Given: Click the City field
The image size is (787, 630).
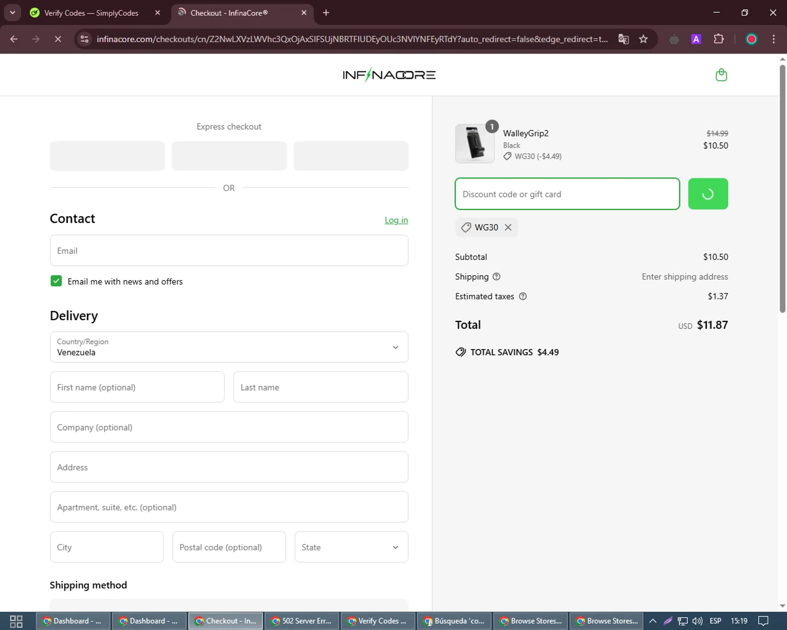Looking at the screenshot, I should pyautogui.click(x=107, y=547).
